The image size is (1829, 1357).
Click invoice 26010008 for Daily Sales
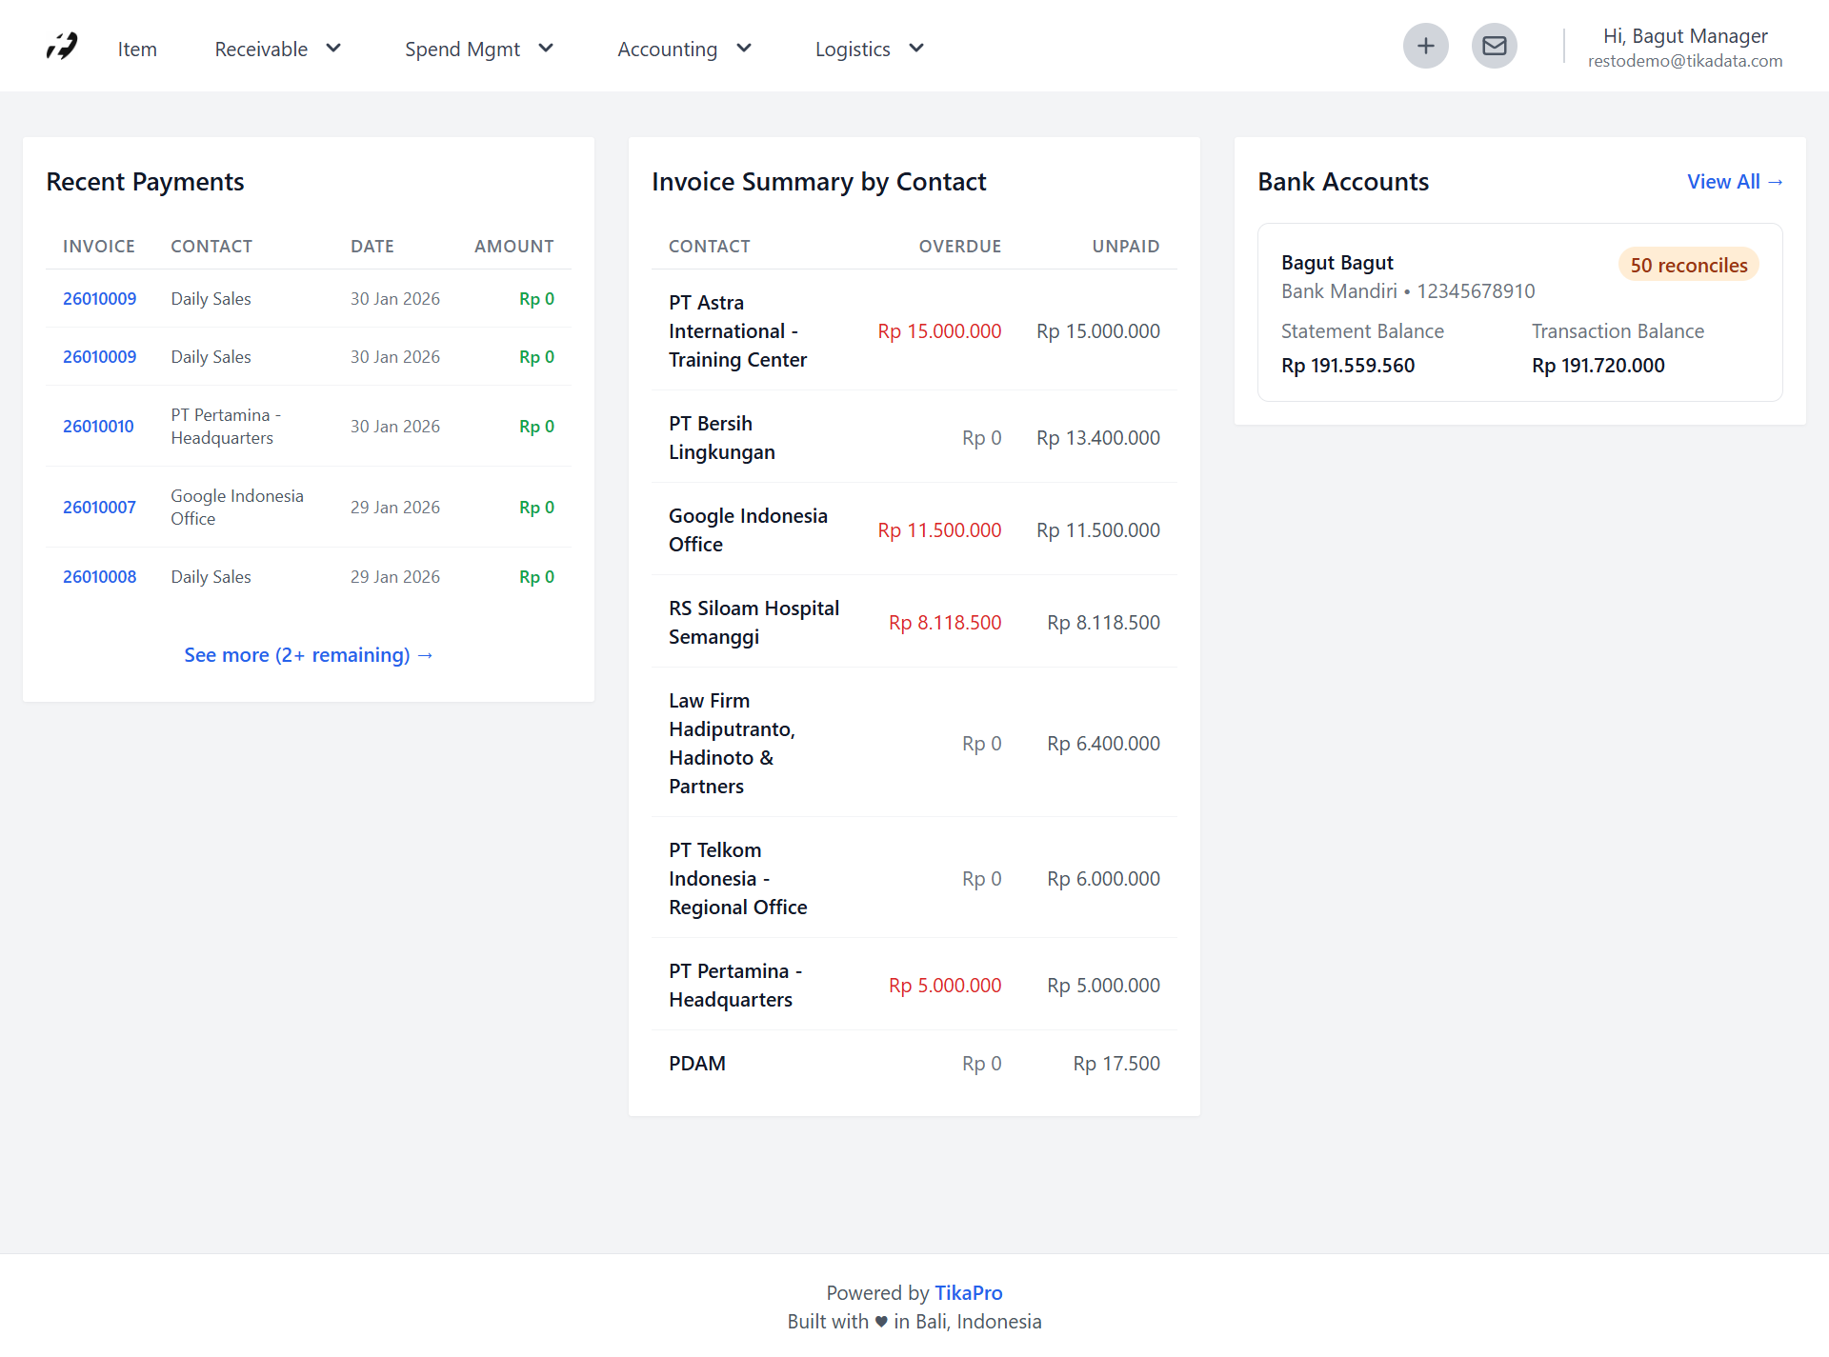click(98, 576)
